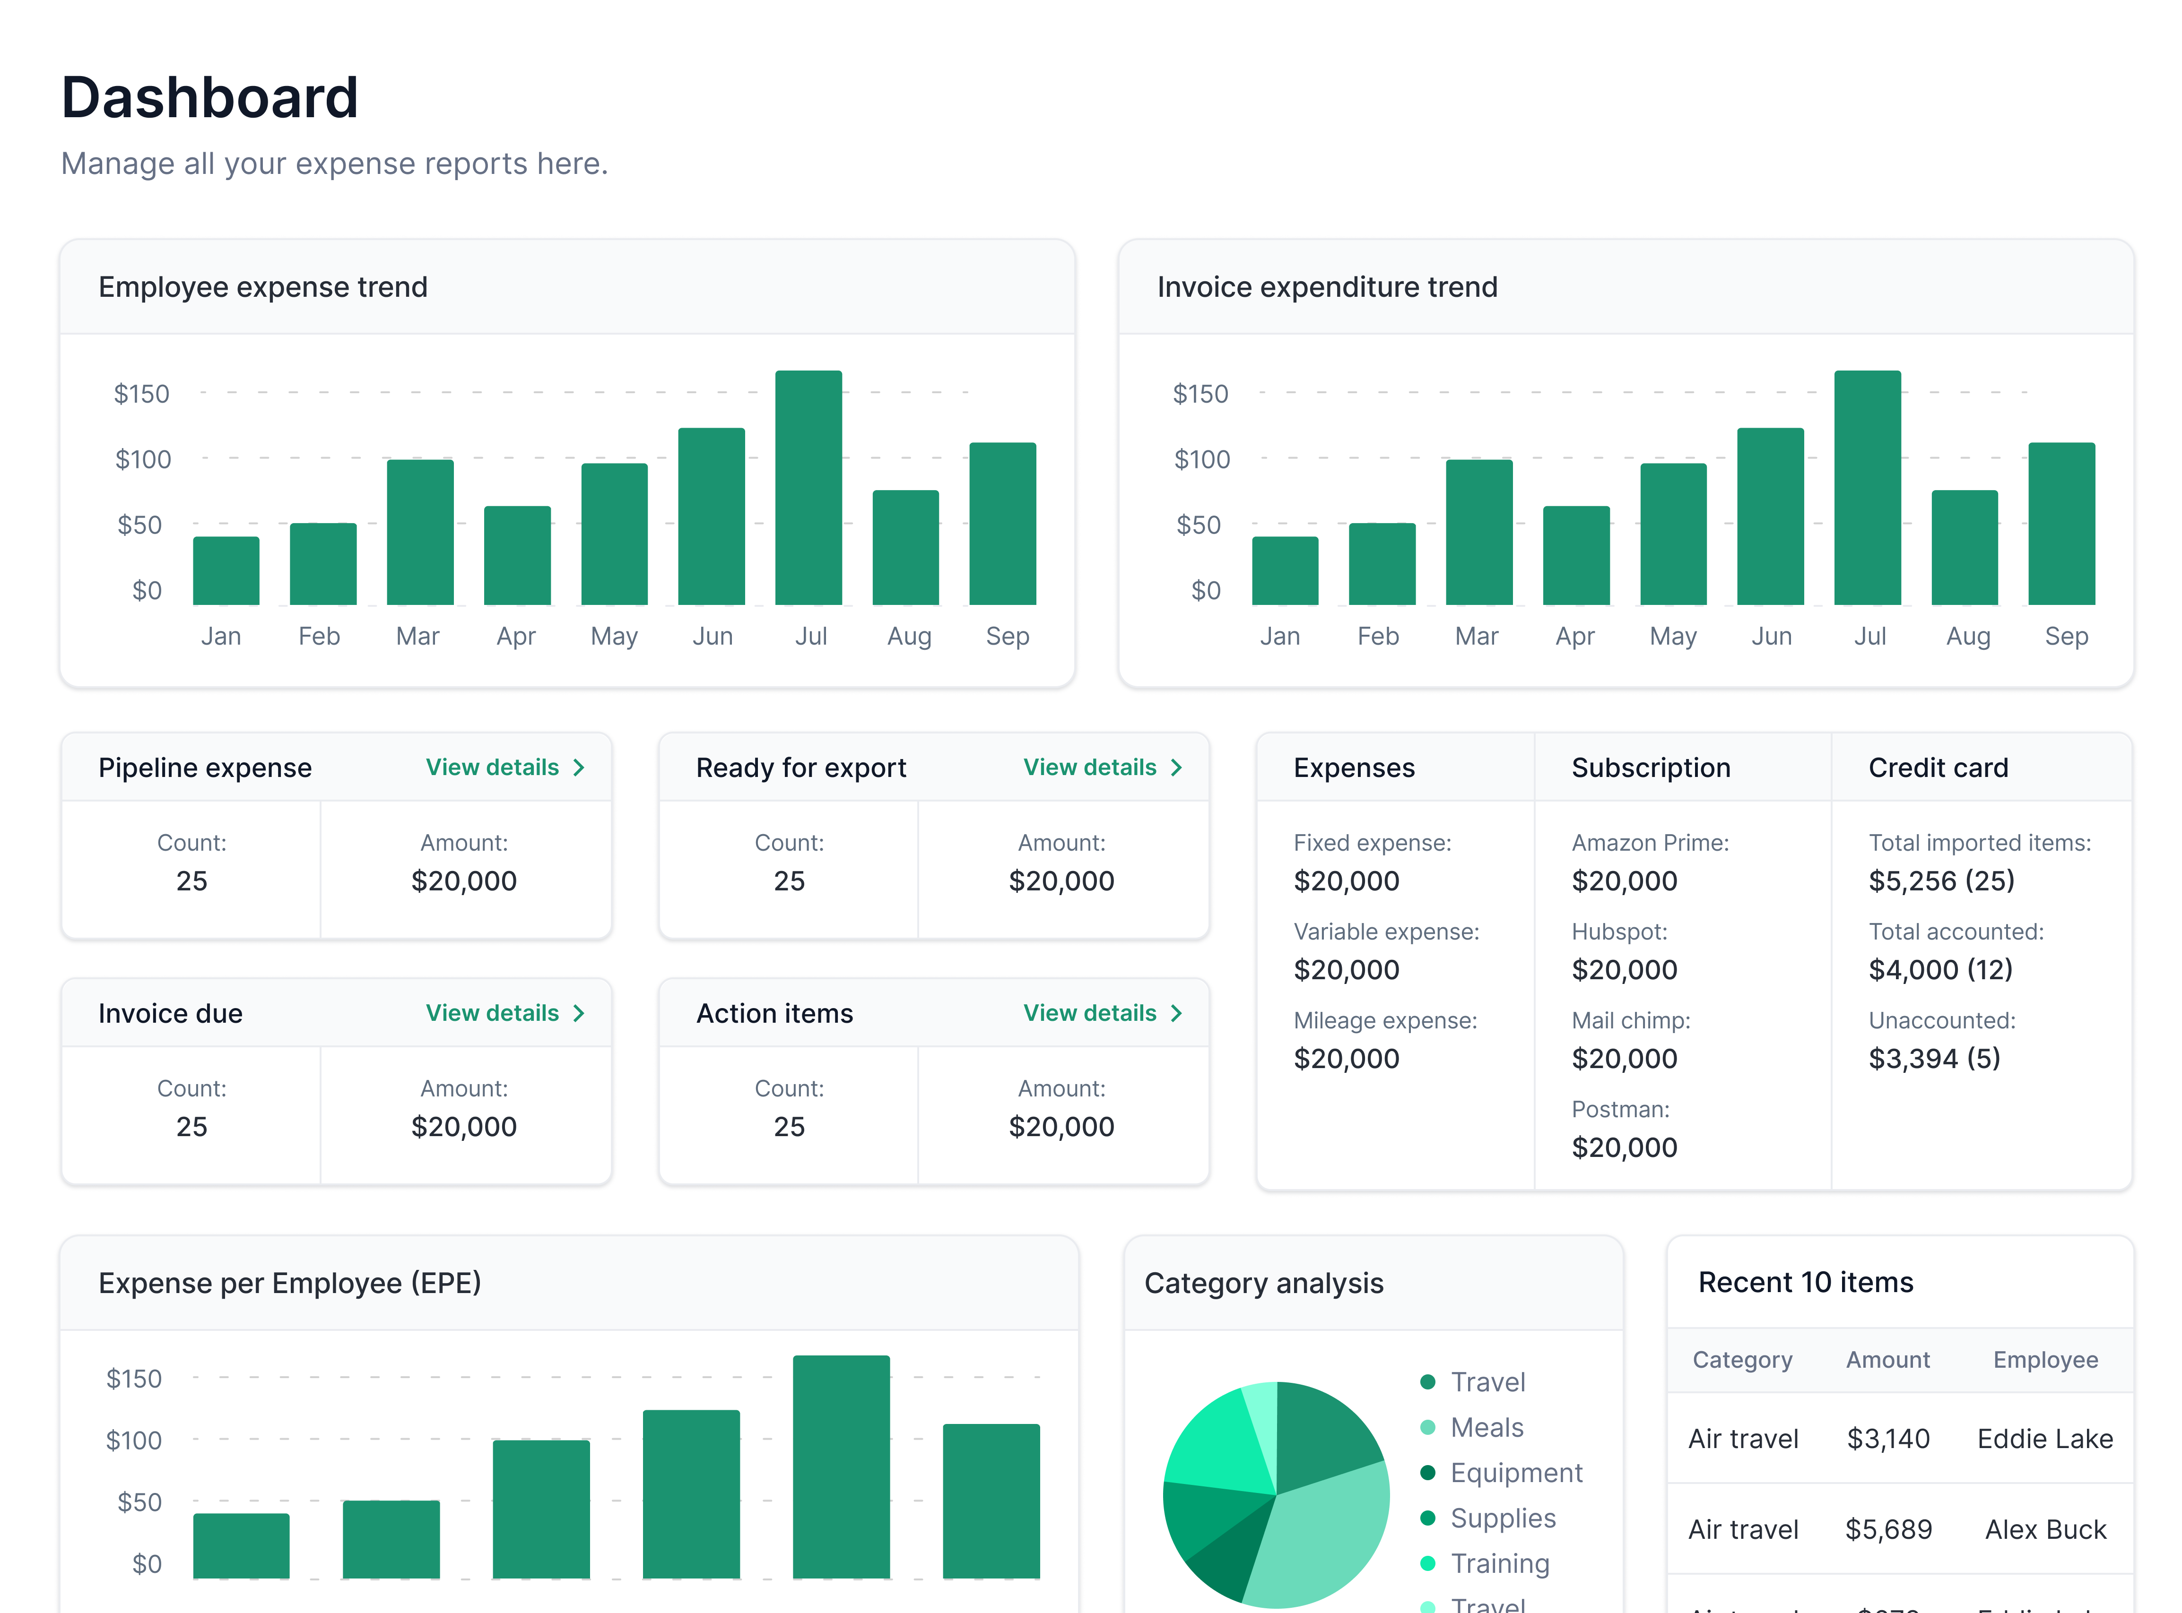Open View details for Invoice due

click(x=493, y=1013)
